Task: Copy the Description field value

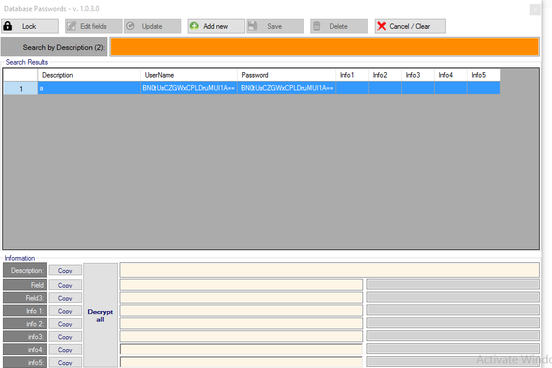Action: 65,271
